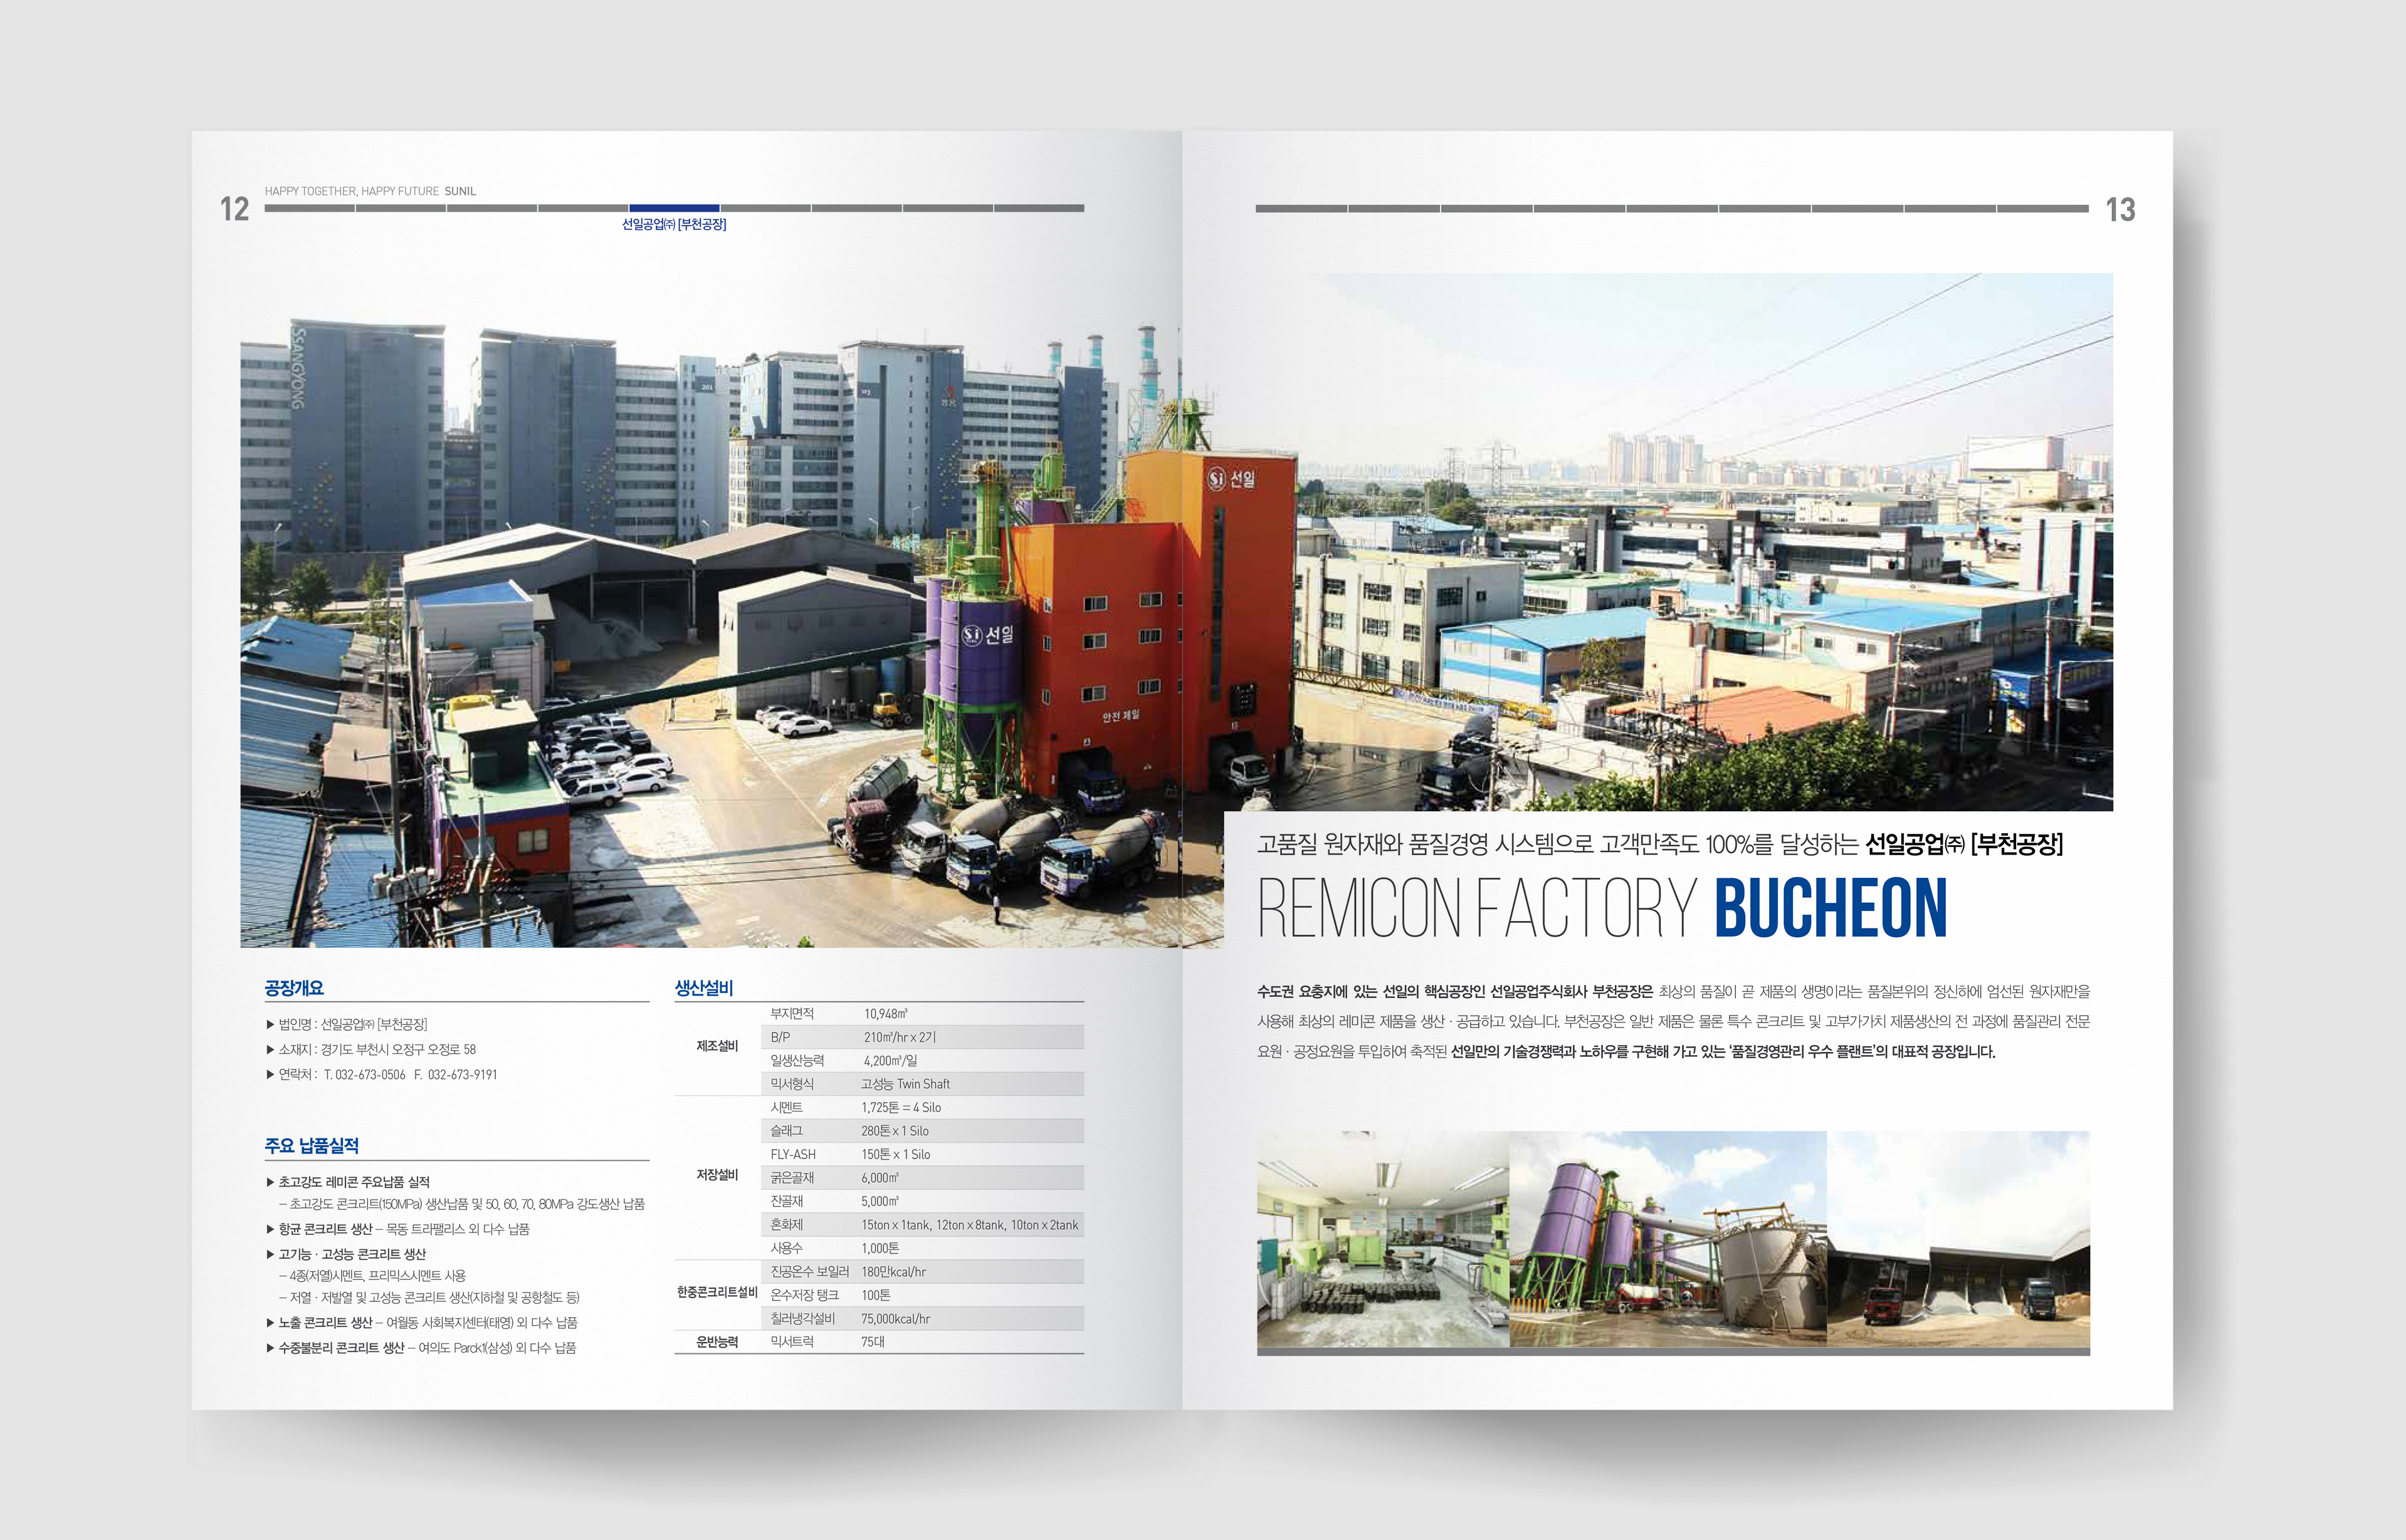The width and height of the screenshot is (2406, 1540).
Task: Click the blue '선일공업㈜ [부천공장]' section tab label
Action: pyautogui.click(x=675, y=224)
